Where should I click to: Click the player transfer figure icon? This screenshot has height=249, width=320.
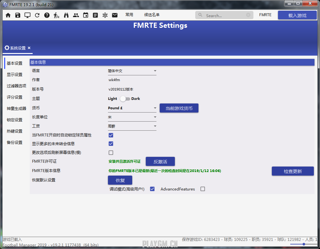[56, 15]
